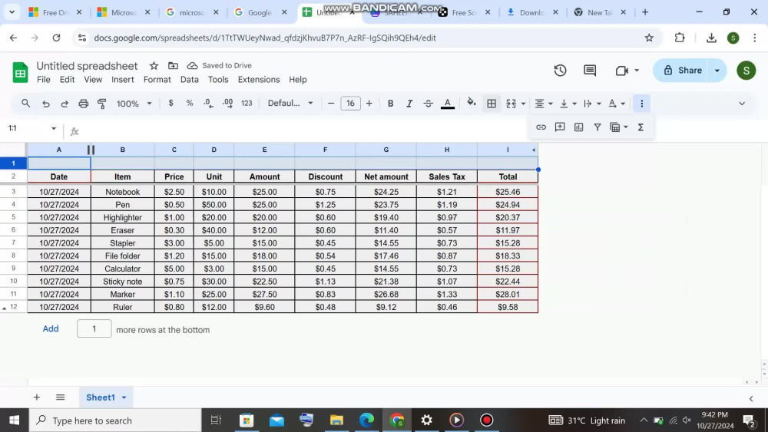Search the menus magnifier icon
The height and width of the screenshot is (432, 768).
coord(26,104)
